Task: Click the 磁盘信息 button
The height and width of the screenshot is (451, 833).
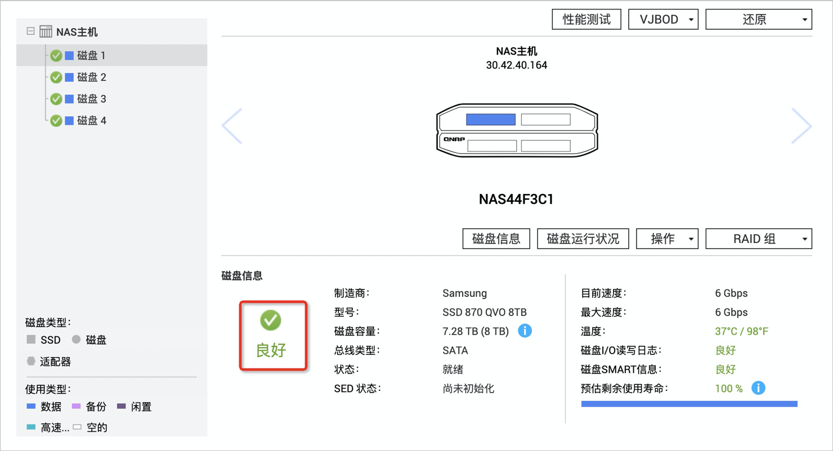Action: [496, 238]
